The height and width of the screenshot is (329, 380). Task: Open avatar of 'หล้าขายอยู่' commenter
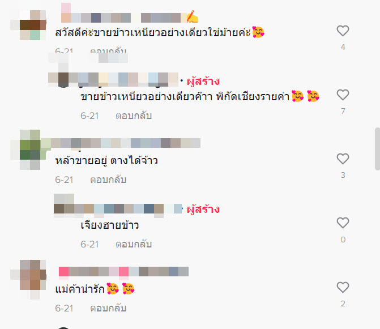[30, 149]
